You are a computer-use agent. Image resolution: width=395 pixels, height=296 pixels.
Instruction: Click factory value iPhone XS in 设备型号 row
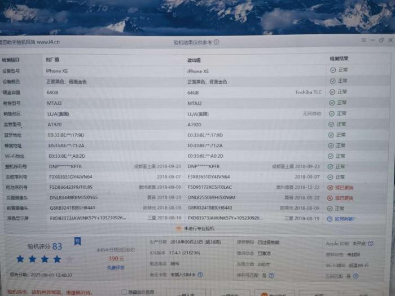coord(57,71)
